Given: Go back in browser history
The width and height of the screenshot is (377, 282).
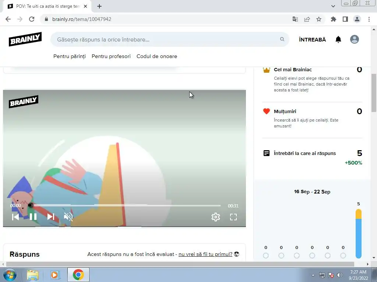Looking at the screenshot, I should pyautogui.click(x=8, y=19).
